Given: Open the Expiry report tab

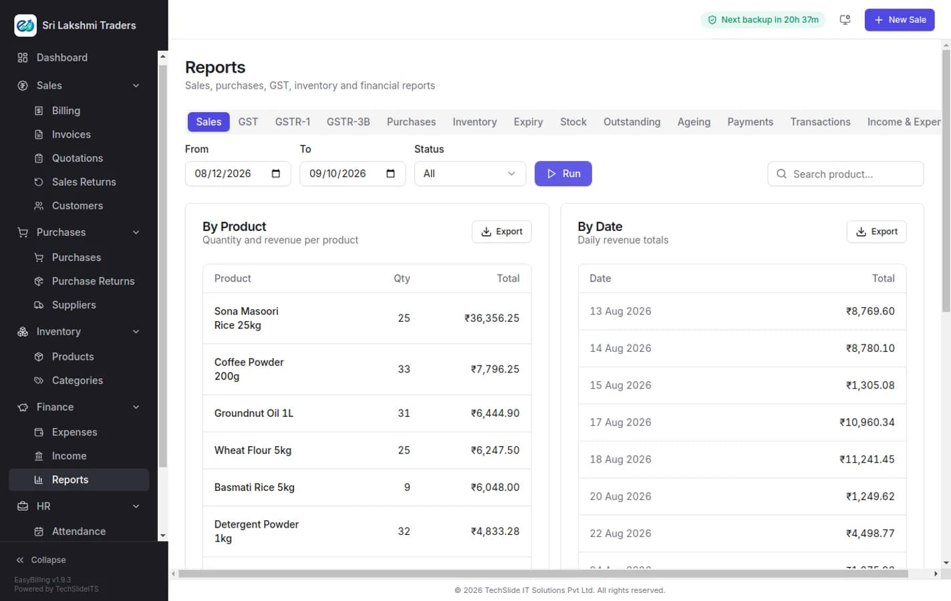Looking at the screenshot, I should tap(528, 122).
